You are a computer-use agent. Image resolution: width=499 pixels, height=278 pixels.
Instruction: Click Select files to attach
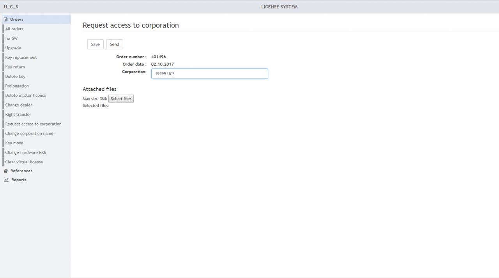(x=121, y=99)
